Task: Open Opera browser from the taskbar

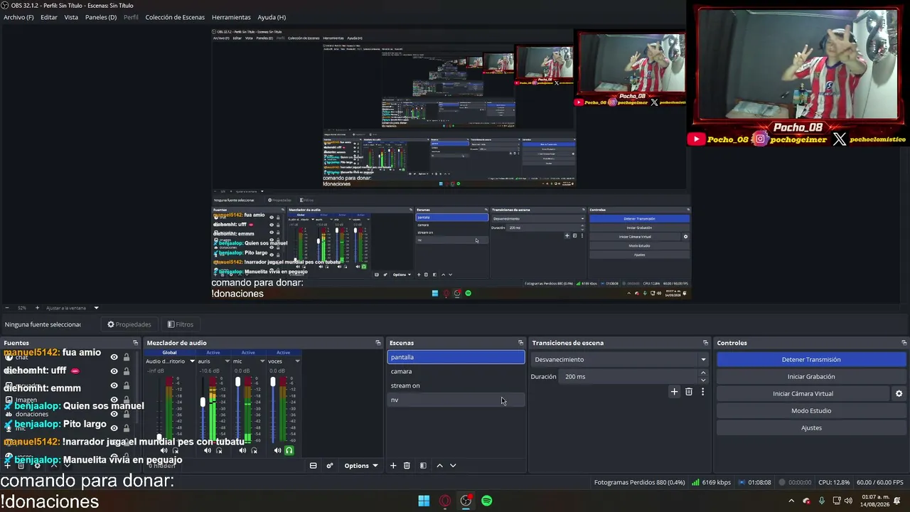Action: 445,501
